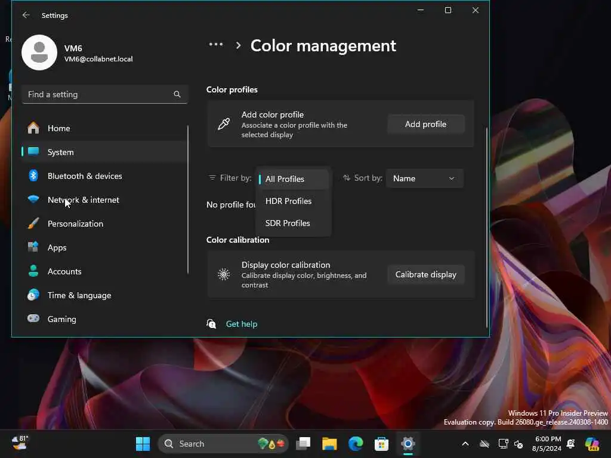Open the Sort by Name dropdown
This screenshot has height=458, width=611.
pyautogui.click(x=424, y=178)
